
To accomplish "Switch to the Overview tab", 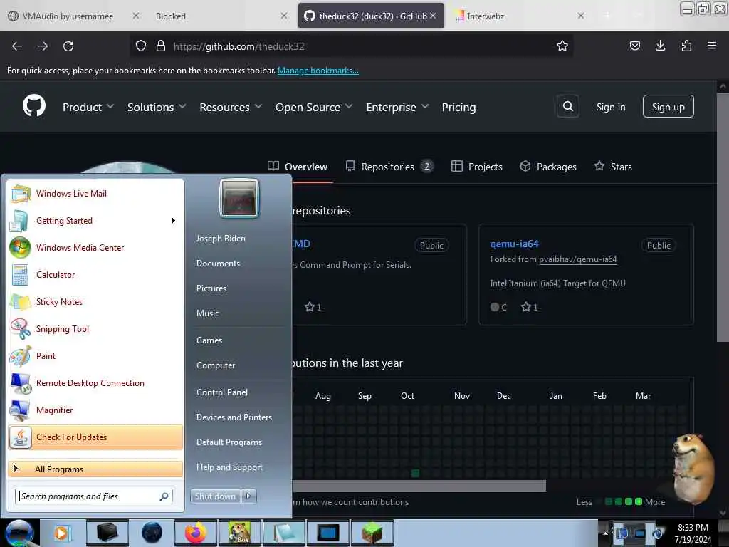I will pyautogui.click(x=298, y=167).
